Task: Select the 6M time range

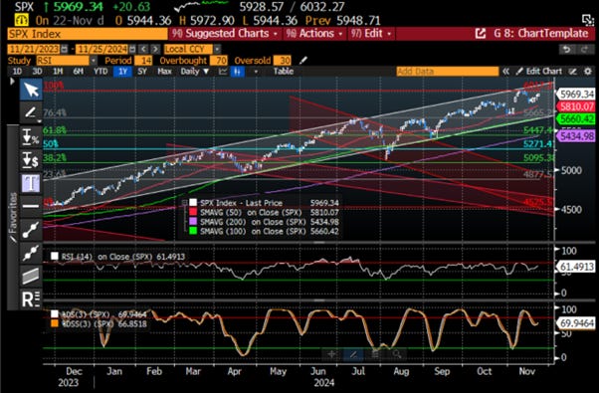Action: pyautogui.click(x=79, y=72)
